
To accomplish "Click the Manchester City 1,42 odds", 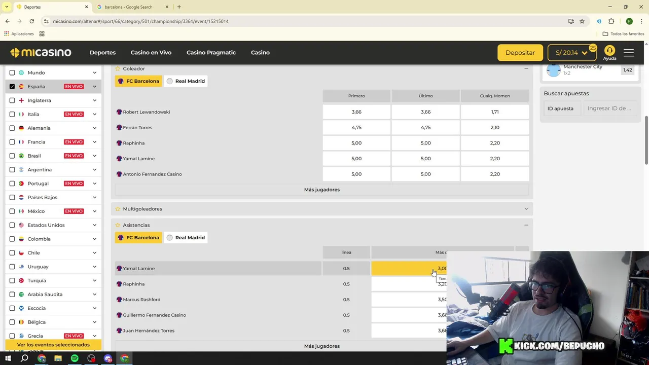I will click(628, 70).
